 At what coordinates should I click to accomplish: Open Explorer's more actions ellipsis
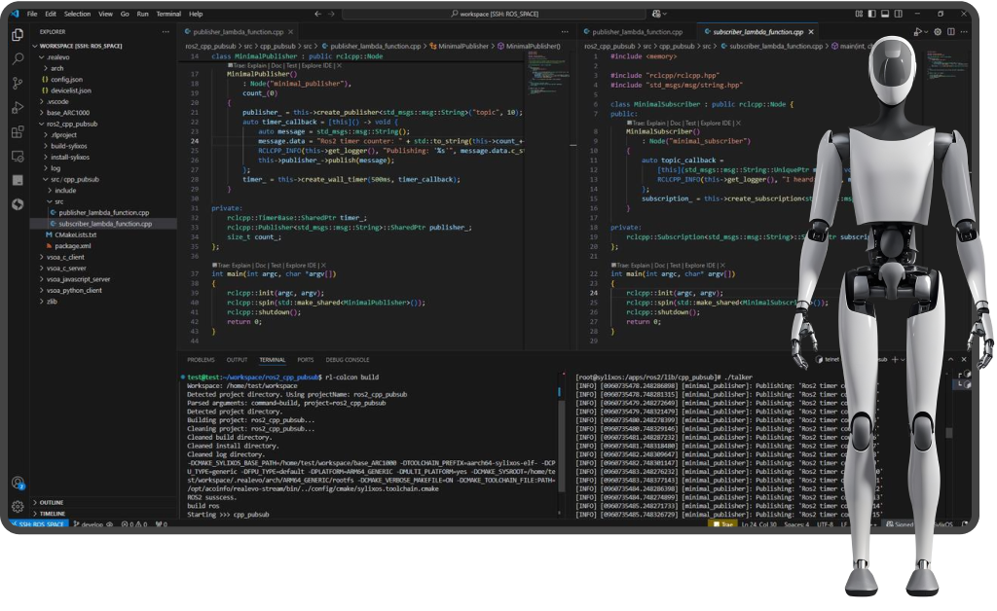pos(166,32)
